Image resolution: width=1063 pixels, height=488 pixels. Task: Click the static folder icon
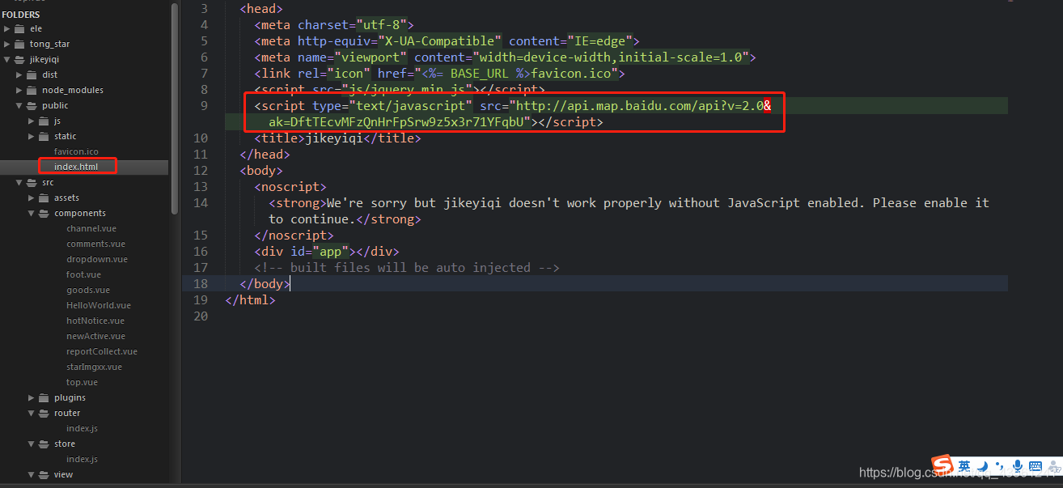point(44,136)
